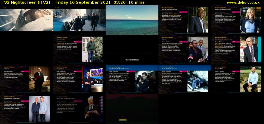Click the 'Family Fortunes' programme title
This screenshot has height=124, width=264.
60,69
